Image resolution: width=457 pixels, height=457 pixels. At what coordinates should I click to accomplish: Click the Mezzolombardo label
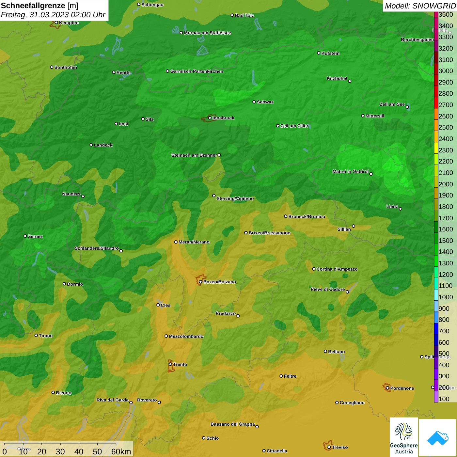tap(186, 336)
